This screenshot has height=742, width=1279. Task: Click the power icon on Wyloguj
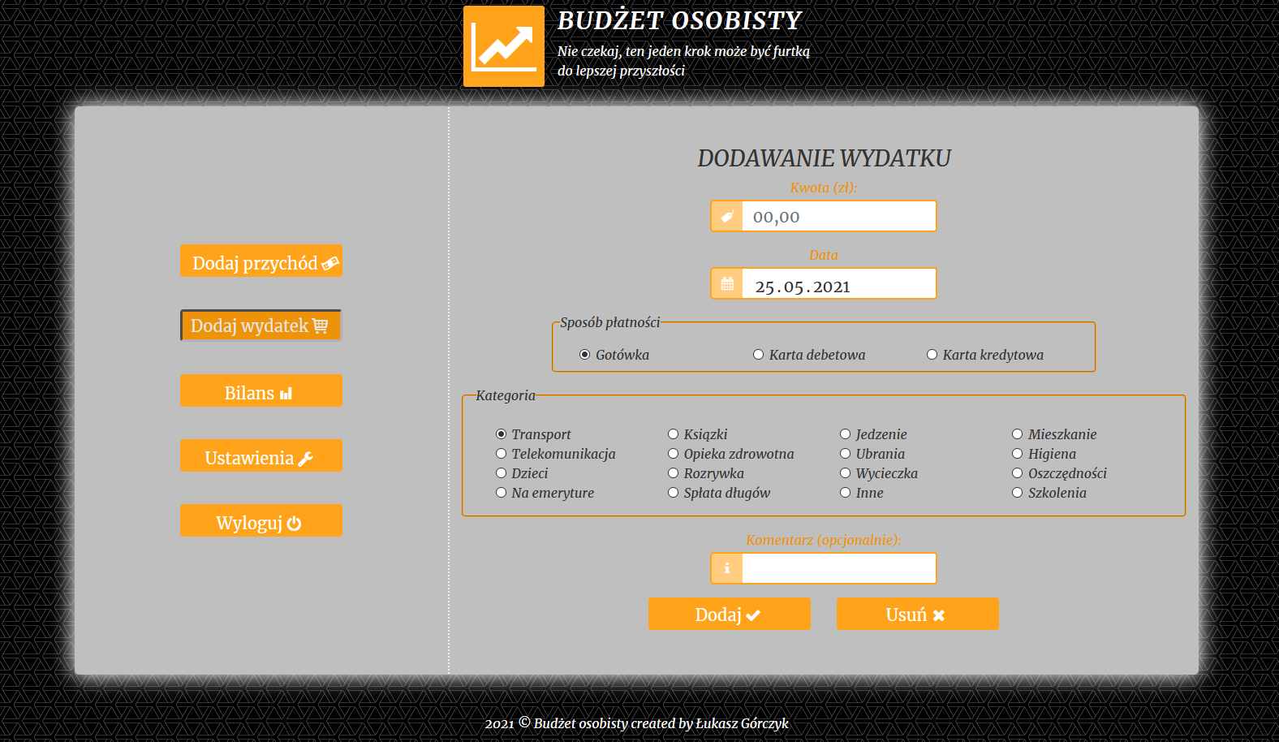pos(295,524)
